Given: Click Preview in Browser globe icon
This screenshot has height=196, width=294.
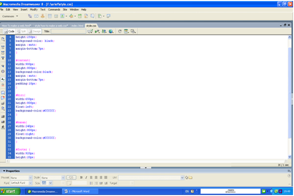Looking at the screenshot, I should (111, 31).
